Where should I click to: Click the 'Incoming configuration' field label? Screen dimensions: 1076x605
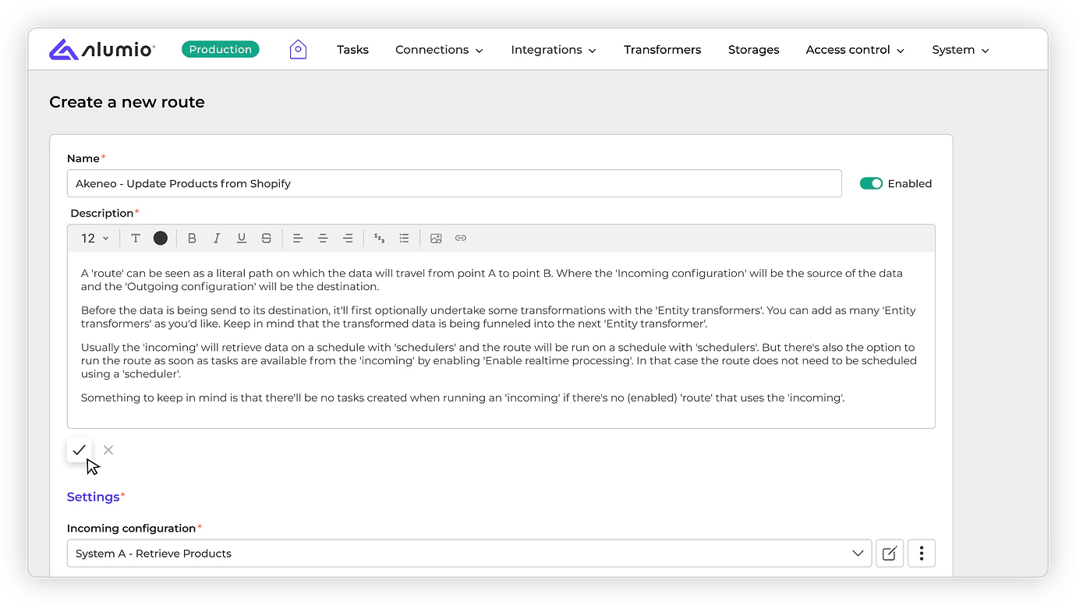point(131,529)
